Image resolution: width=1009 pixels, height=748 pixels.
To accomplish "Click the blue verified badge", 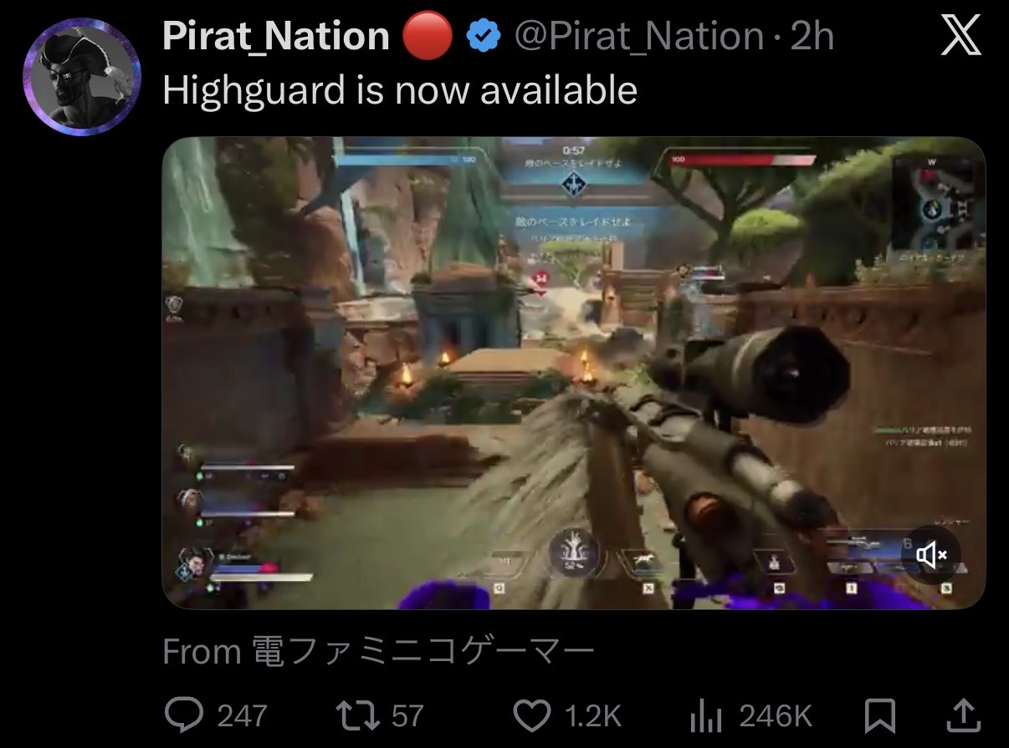I will click(484, 36).
